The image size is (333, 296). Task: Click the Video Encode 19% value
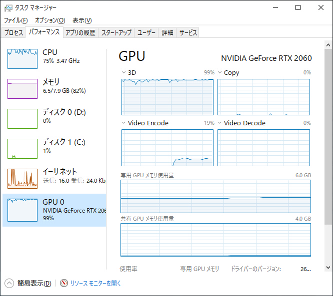point(209,123)
